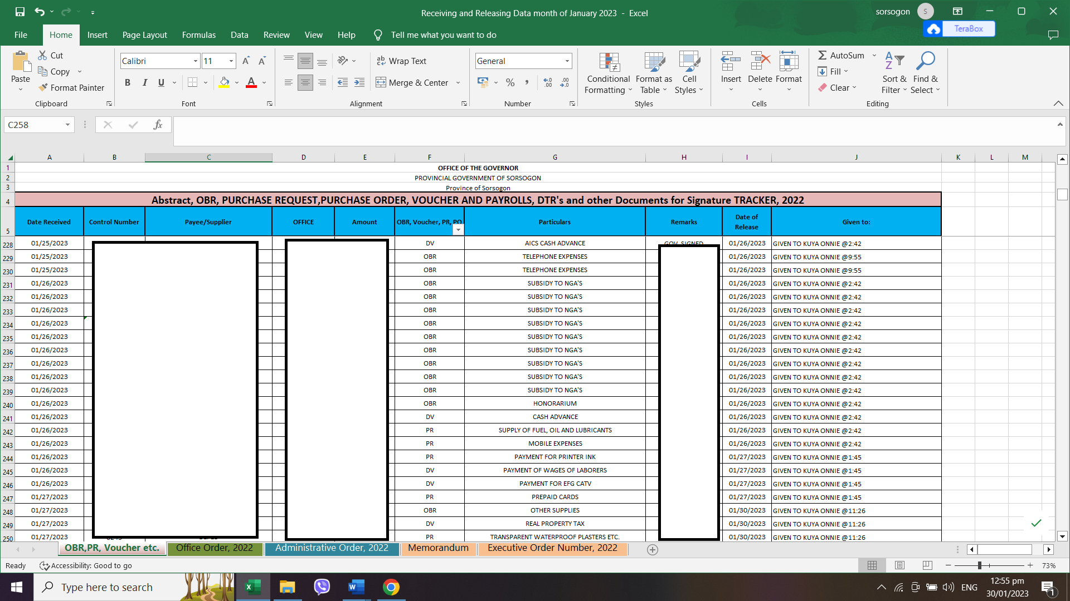Switch to the Insert ribbon tab

click(x=98, y=35)
